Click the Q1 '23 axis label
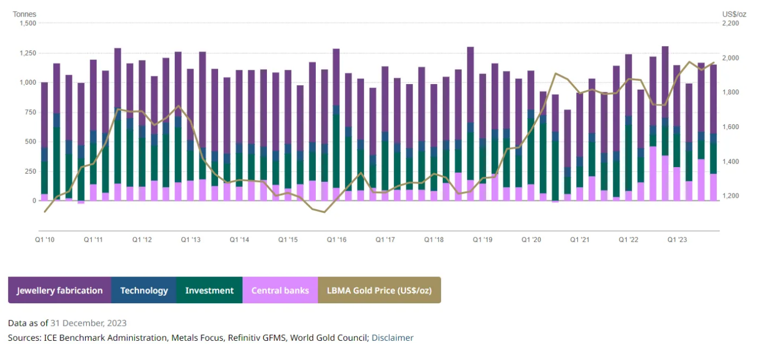Screen dimensions: 759x344 (x=677, y=240)
